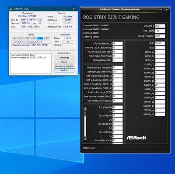The image size is (175, 174).
Task: Click the CAS# Latency (tCL) field
Action: pos(118,43)
